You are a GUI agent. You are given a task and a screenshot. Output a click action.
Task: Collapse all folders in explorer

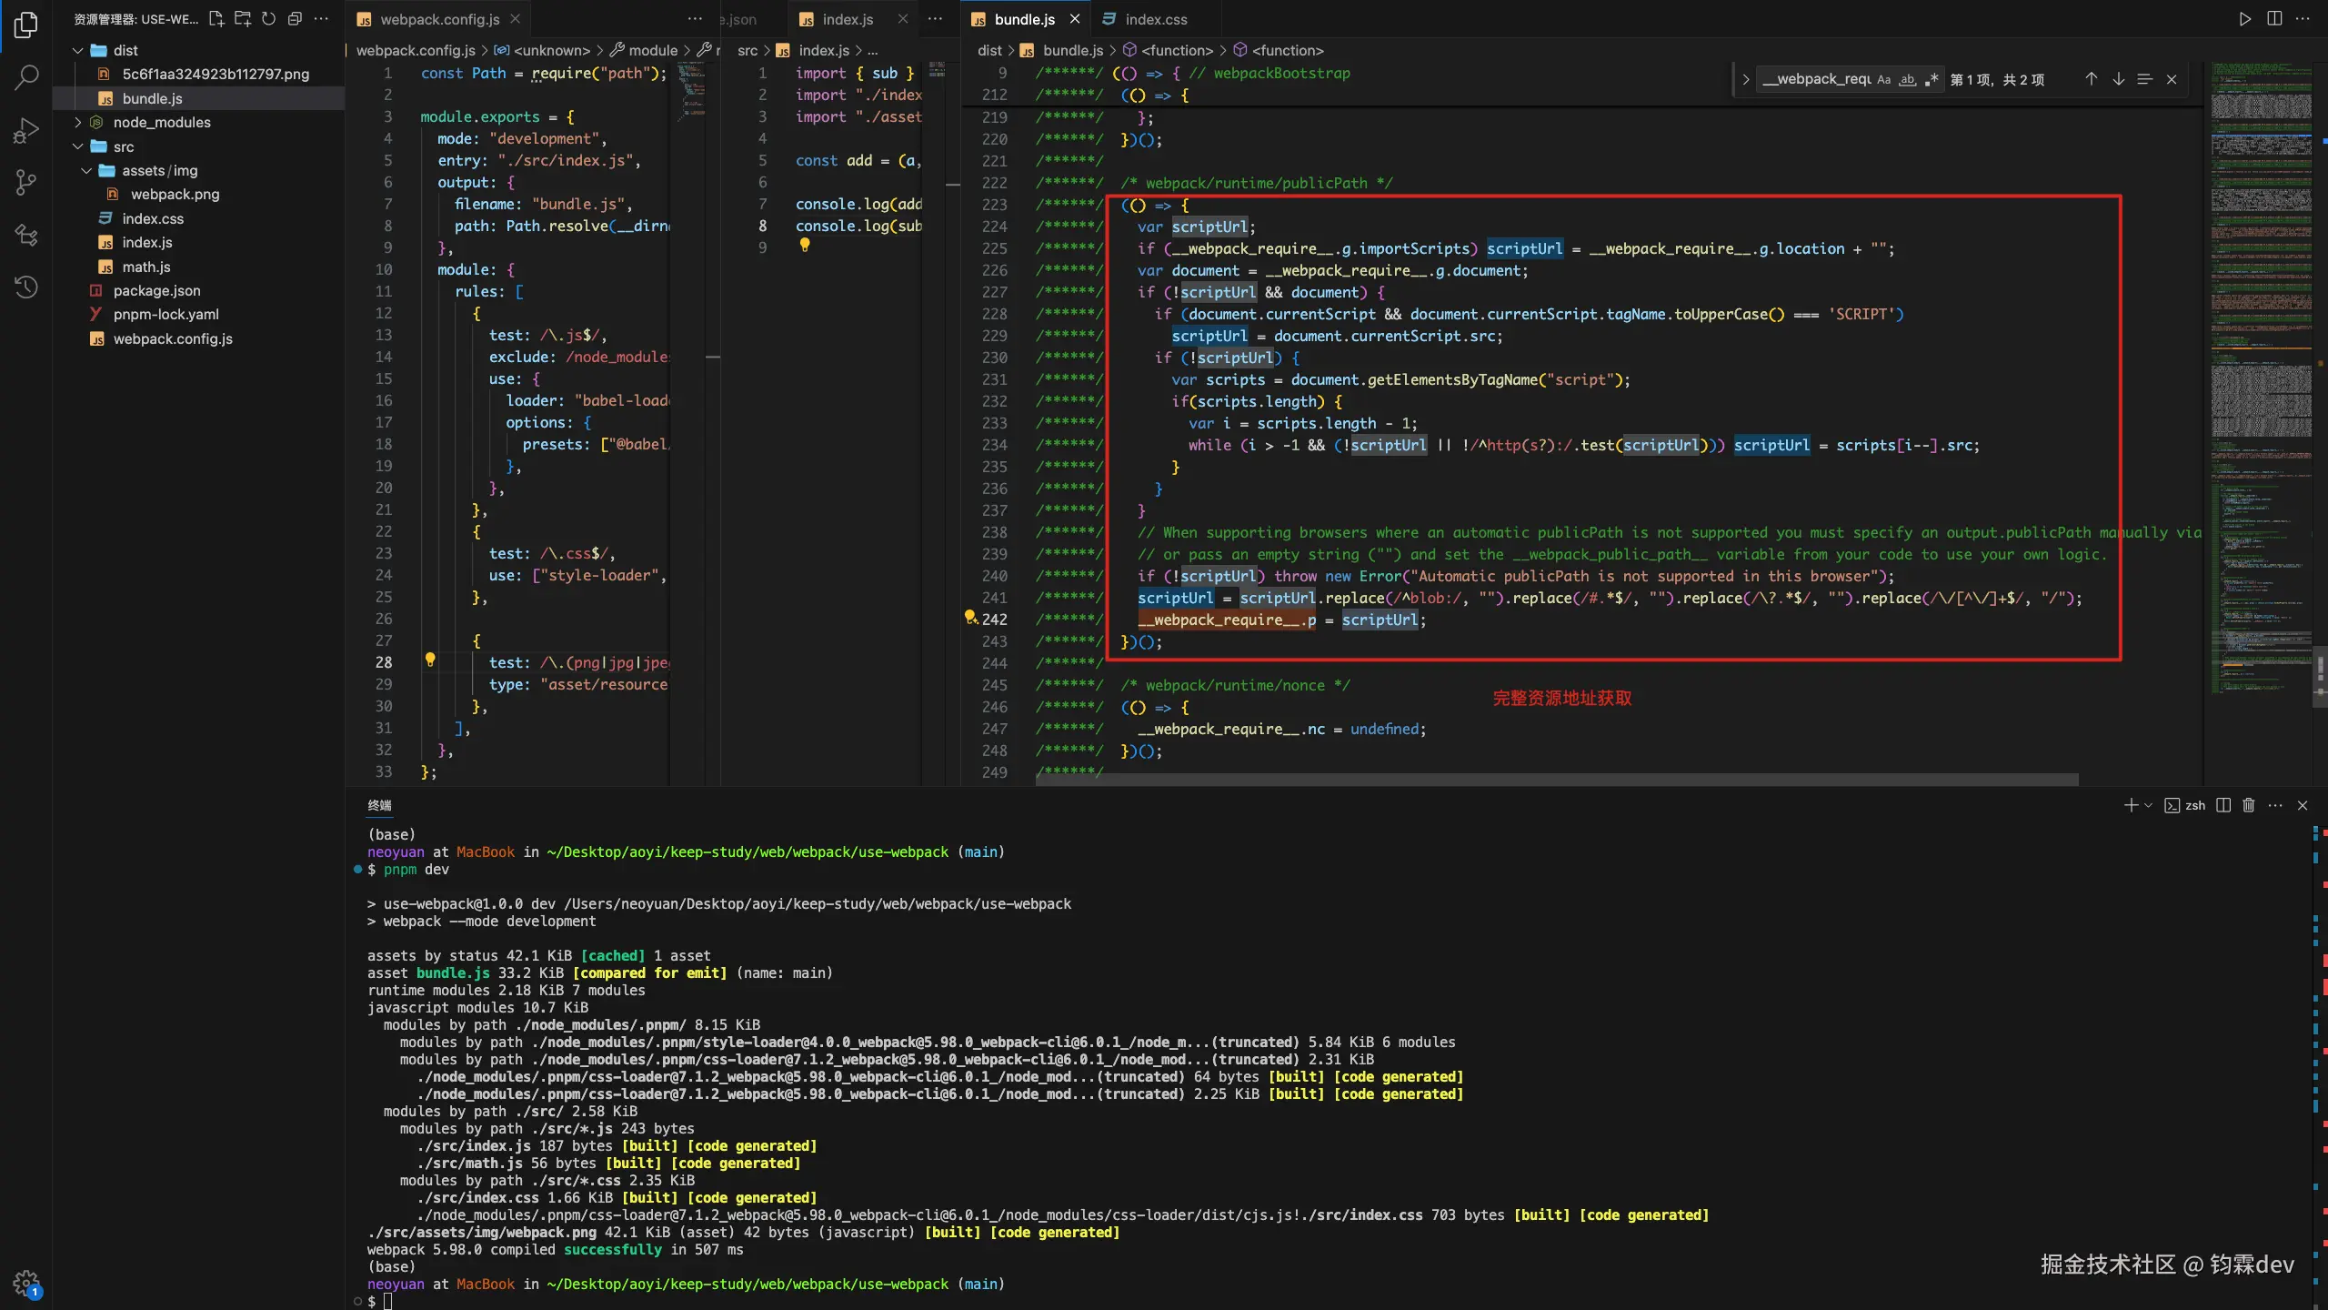point(295,19)
